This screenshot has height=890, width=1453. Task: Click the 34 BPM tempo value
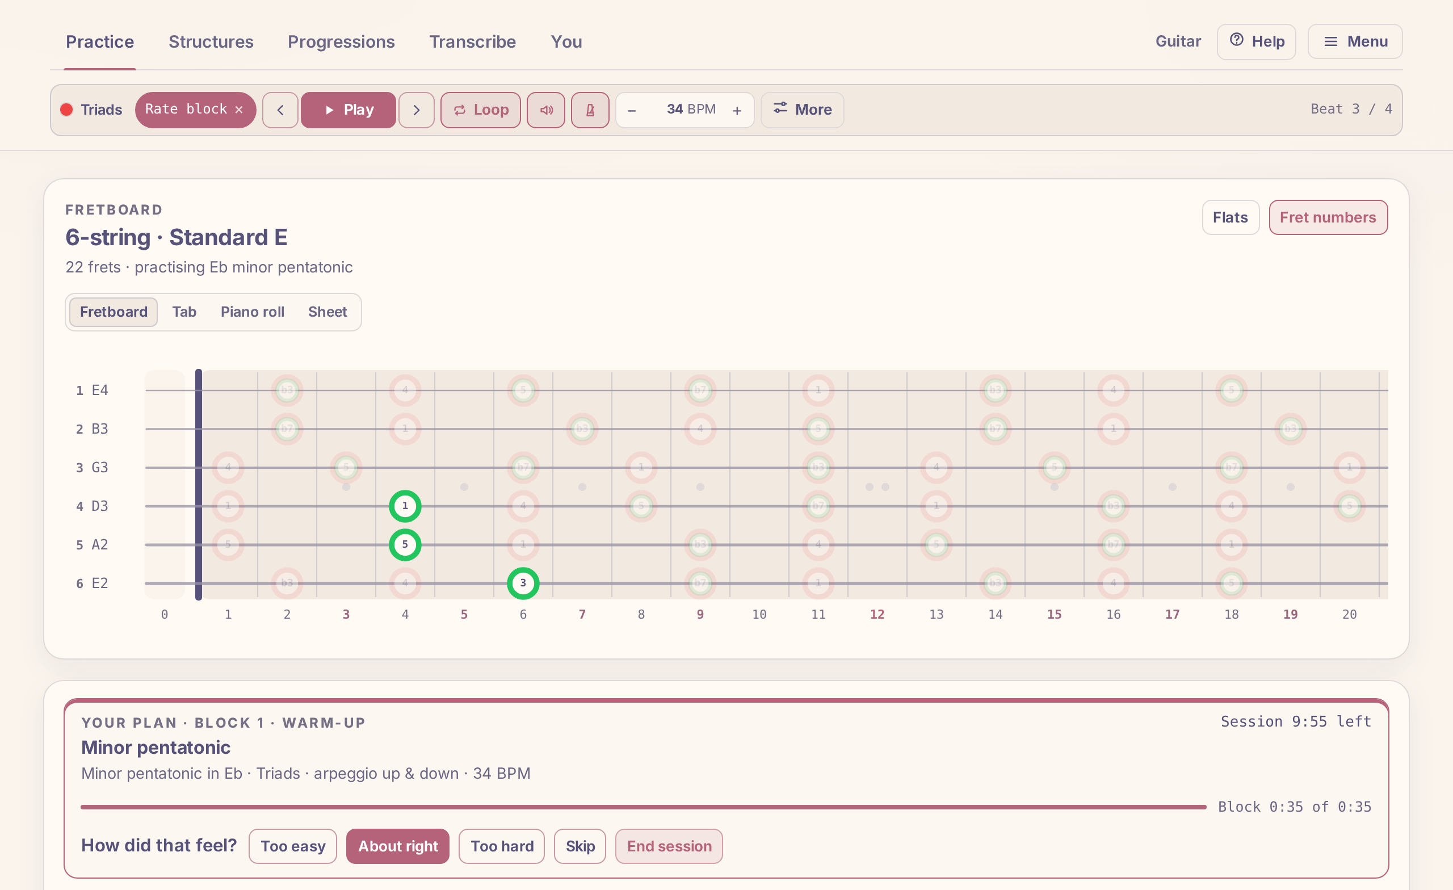click(691, 110)
